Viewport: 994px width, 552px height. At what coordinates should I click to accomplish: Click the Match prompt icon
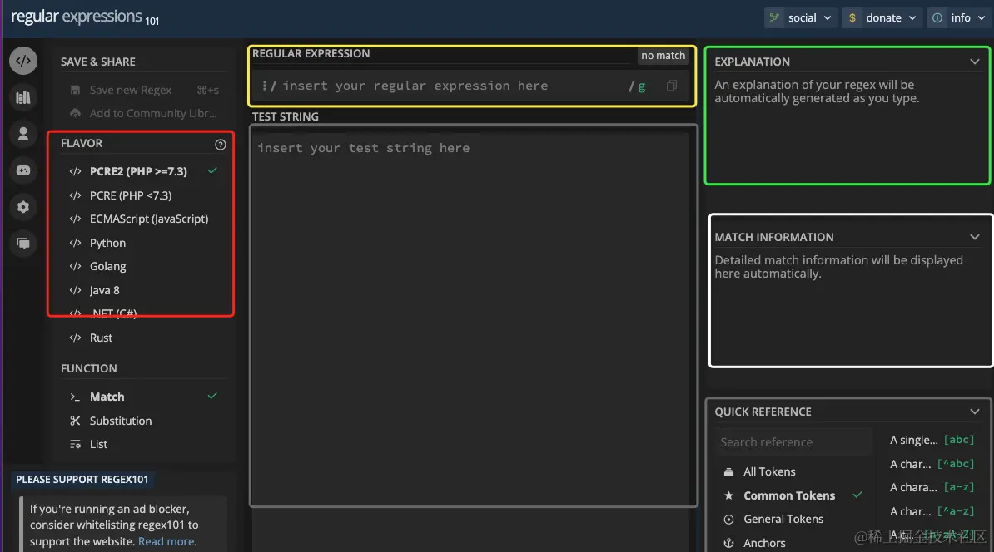click(75, 397)
